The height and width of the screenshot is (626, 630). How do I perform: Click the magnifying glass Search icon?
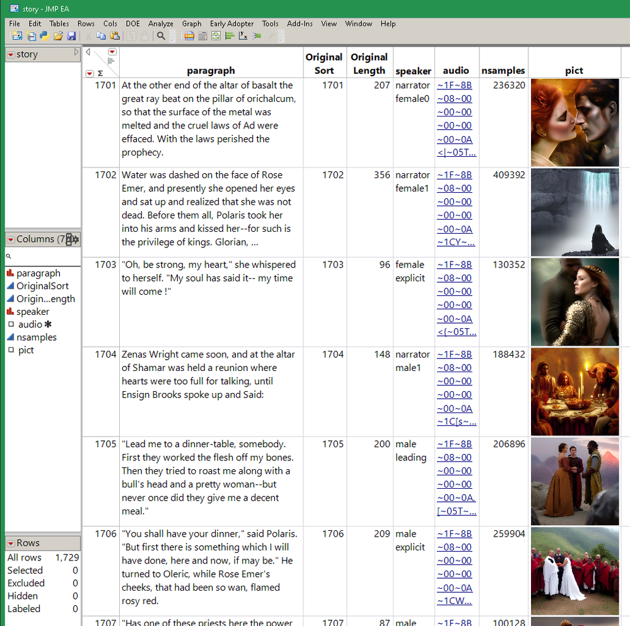[x=161, y=36]
